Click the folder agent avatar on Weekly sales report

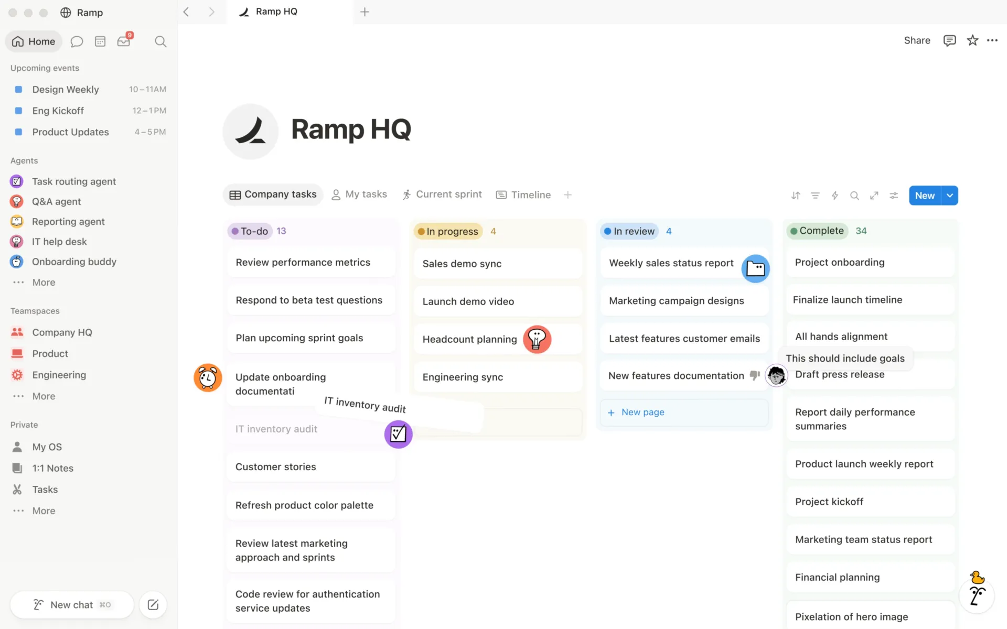pyautogui.click(x=756, y=269)
